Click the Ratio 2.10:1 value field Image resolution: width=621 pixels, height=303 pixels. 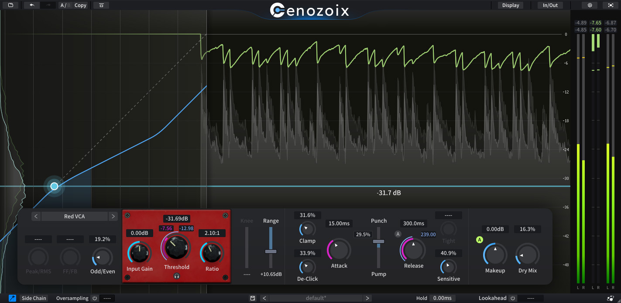pyautogui.click(x=212, y=233)
